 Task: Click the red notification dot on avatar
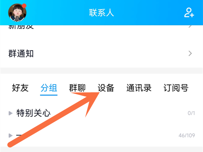[24, 6]
